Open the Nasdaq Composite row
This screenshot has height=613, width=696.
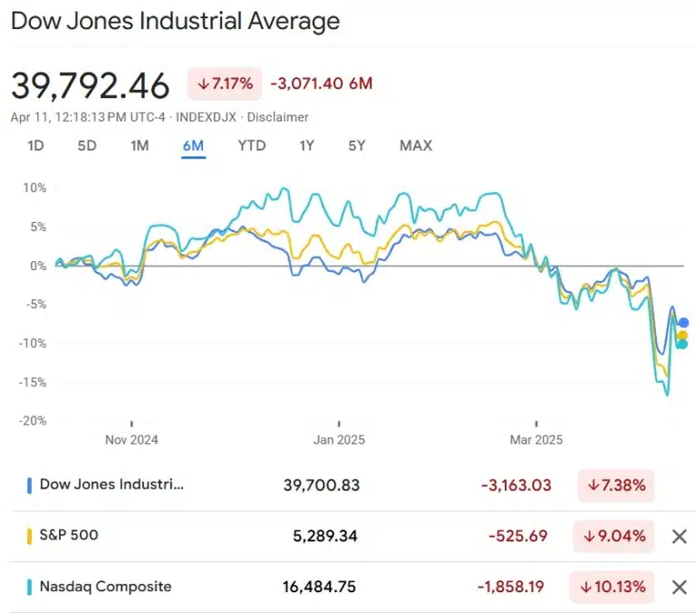(x=105, y=587)
